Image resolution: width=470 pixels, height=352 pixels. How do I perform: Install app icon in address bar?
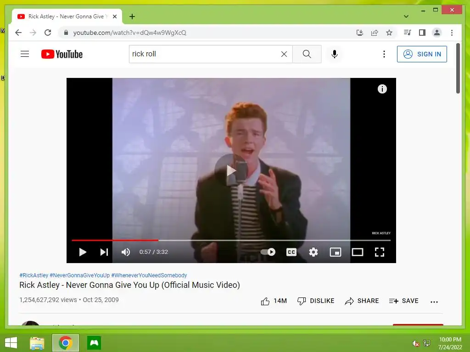360,33
